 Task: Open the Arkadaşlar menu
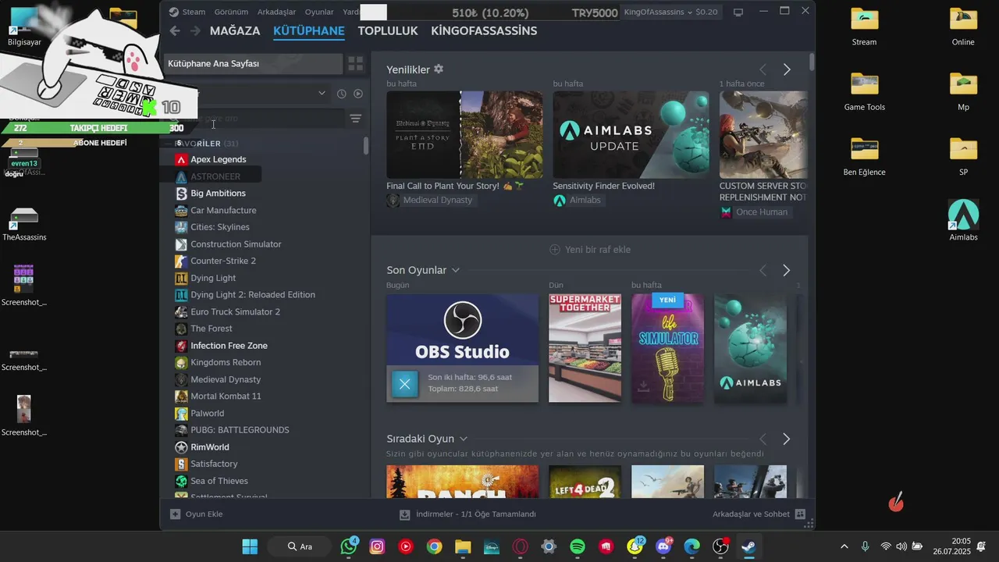point(276,12)
